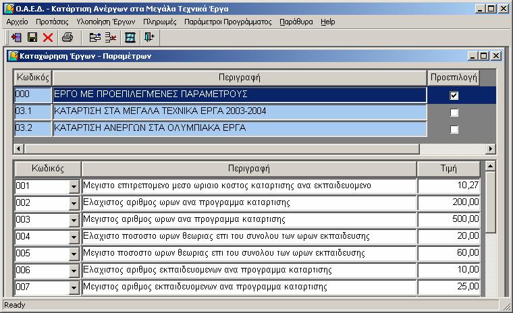Open the Αρχείο menu

pos(17,22)
